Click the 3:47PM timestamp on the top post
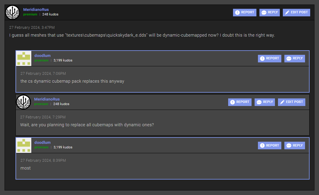Image resolution: width=319 pixels, height=195 pixels. (32, 28)
